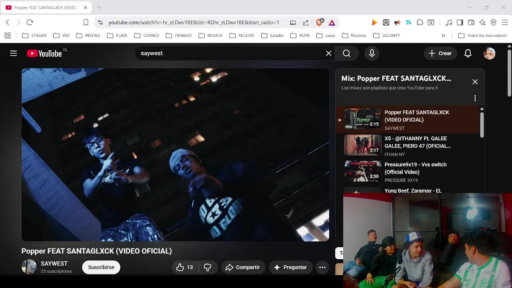Subscribe with Suscribirse button

coord(101,267)
